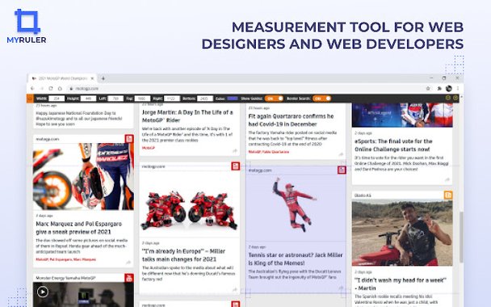Click the ruler Height input field
The height and width of the screenshot is (307, 491).
click(88, 99)
